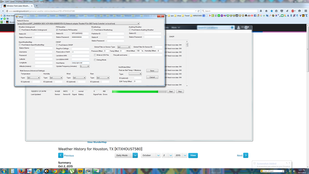309x174 pixels.
Task: Open Firefox hamburger menu
Action: pos(306,11)
